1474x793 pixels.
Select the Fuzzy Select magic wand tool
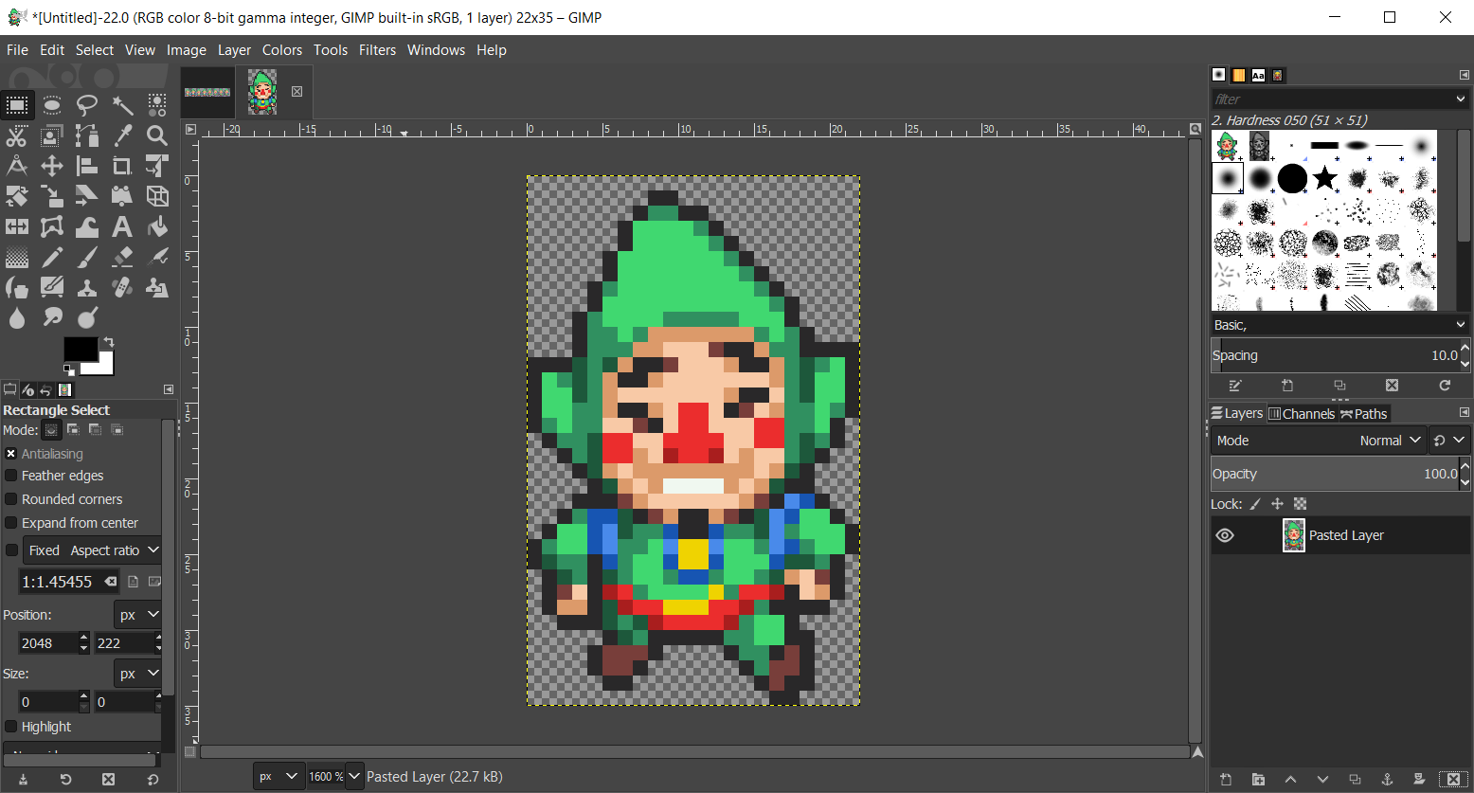point(122,104)
